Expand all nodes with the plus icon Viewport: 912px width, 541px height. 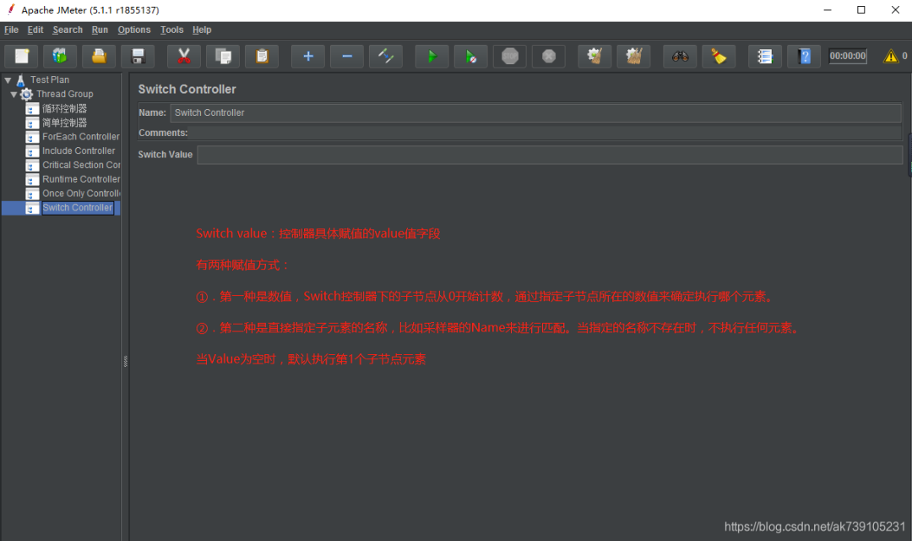point(308,56)
